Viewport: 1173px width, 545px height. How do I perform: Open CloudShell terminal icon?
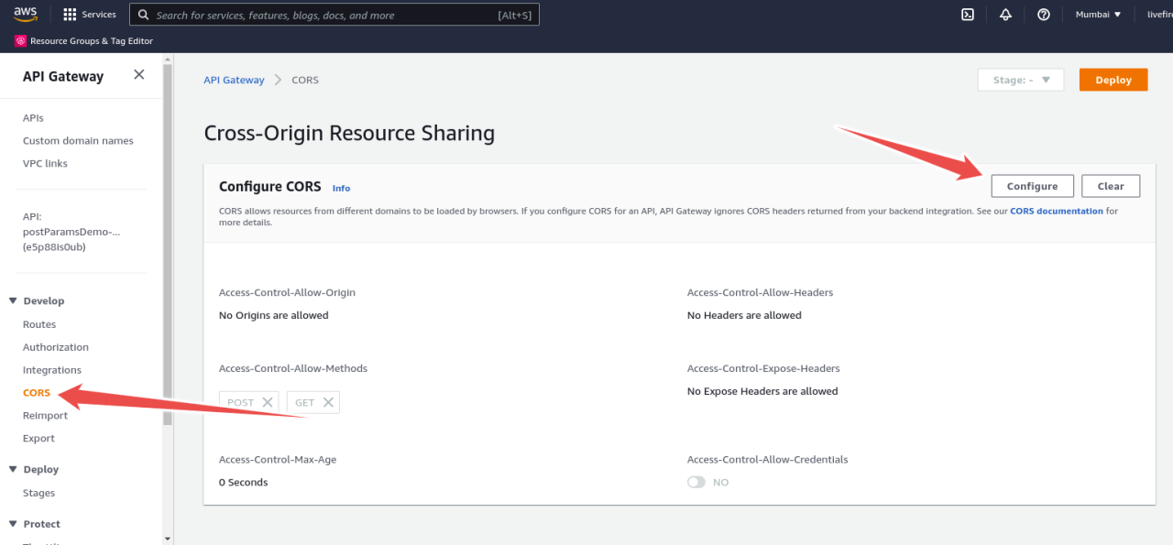point(968,15)
